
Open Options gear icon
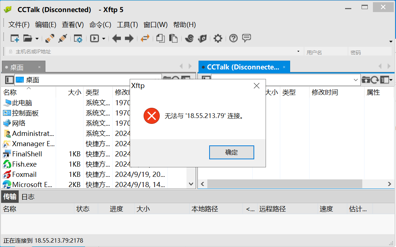218,38
